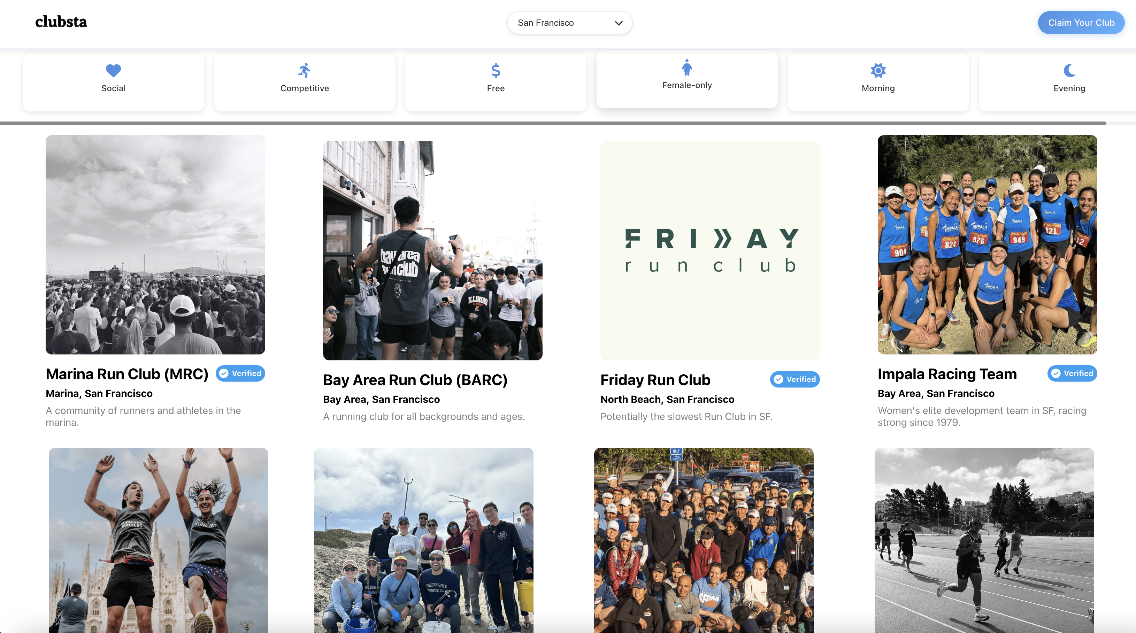Open Marina Run Club (MRC) title
The height and width of the screenshot is (633, 1136).
[127, 374]
